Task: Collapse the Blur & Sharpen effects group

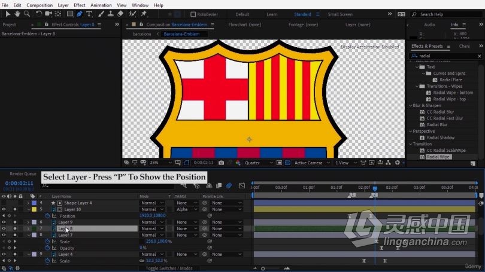Action: pyautogui.click(x=411, y=106)
